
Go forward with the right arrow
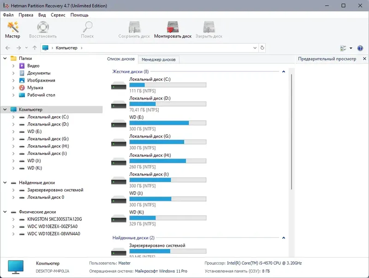(x=18, y=48)
